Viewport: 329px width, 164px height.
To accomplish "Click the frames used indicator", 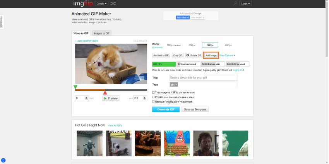I will pyautogui.click(x=213, y=64).
